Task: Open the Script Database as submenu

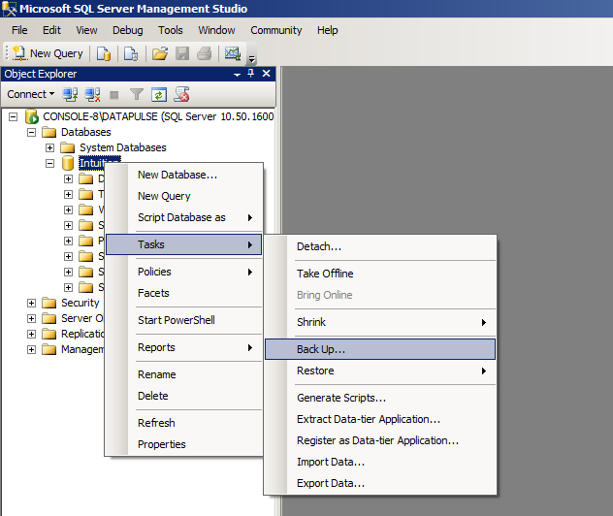Action: pyautogui.click(x=183, y=217)
